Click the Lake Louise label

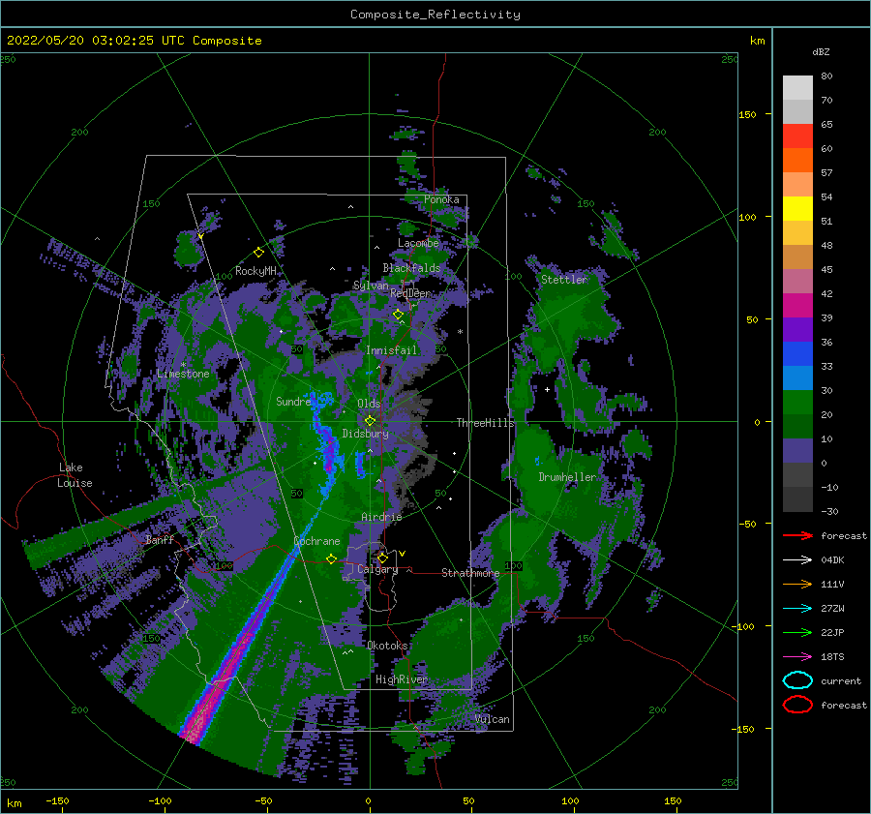coord(75,475)
